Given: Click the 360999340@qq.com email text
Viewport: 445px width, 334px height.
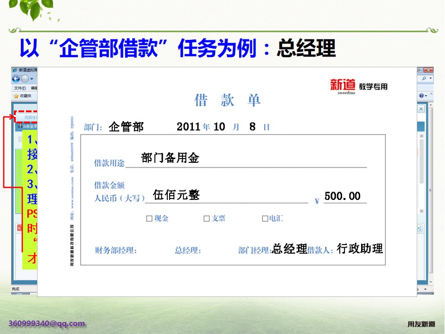Looking at the screenshot, I should click(x=46, y=323).
